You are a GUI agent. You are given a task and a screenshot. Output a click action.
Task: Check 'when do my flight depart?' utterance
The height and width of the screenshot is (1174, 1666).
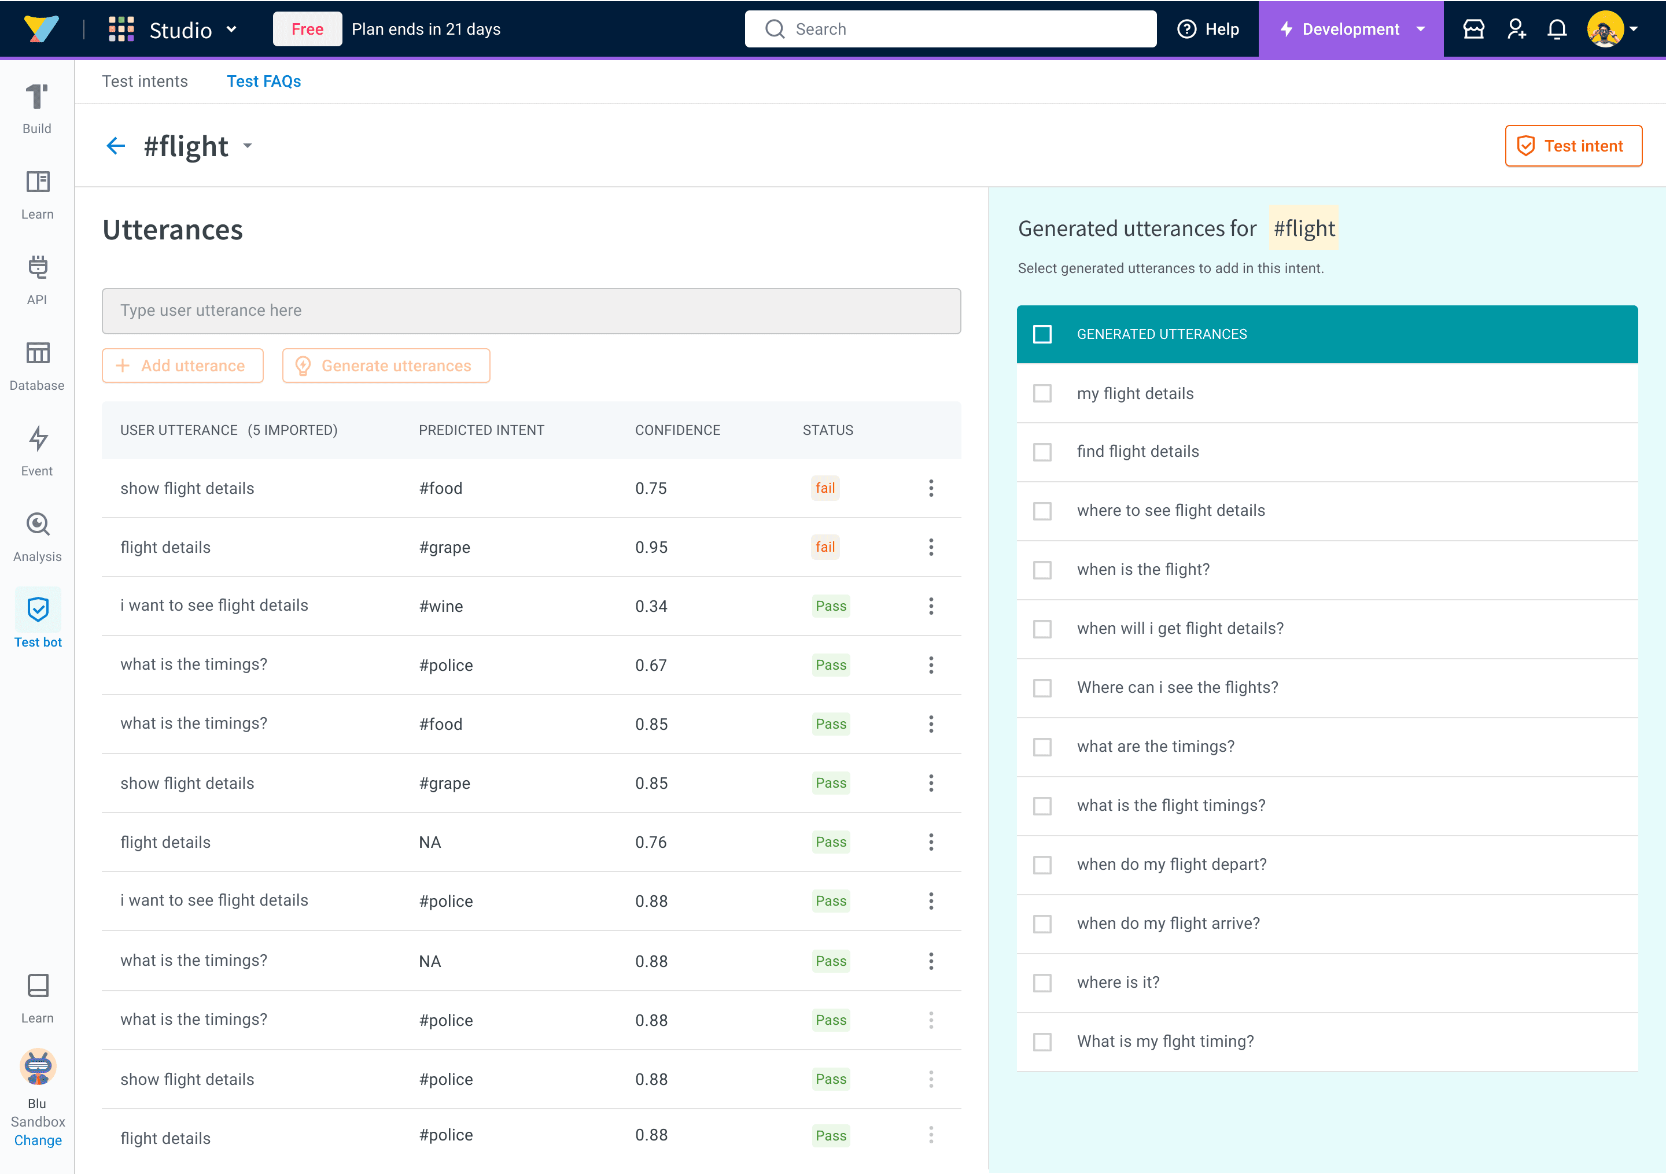(1042, 865)
